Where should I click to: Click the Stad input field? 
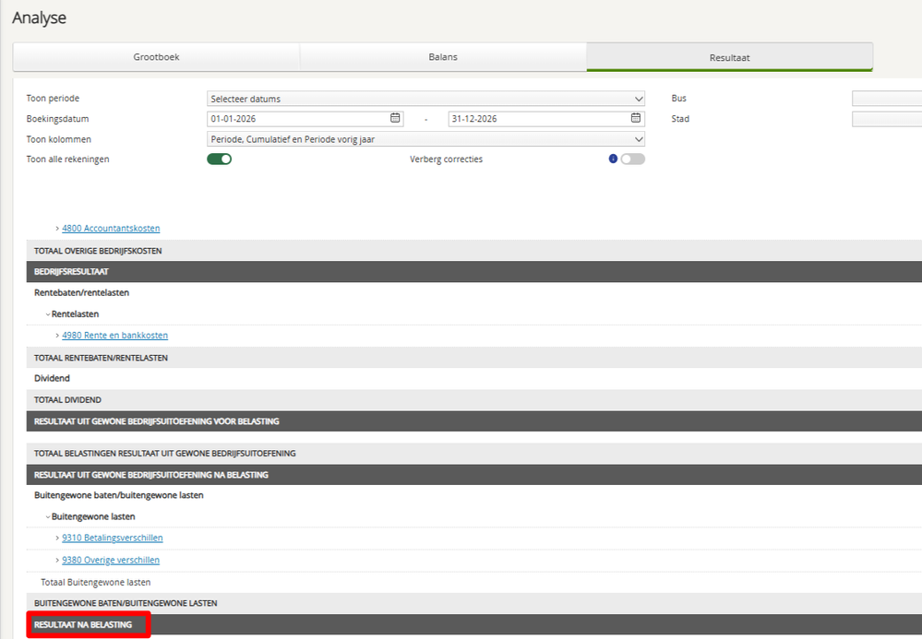887,119
